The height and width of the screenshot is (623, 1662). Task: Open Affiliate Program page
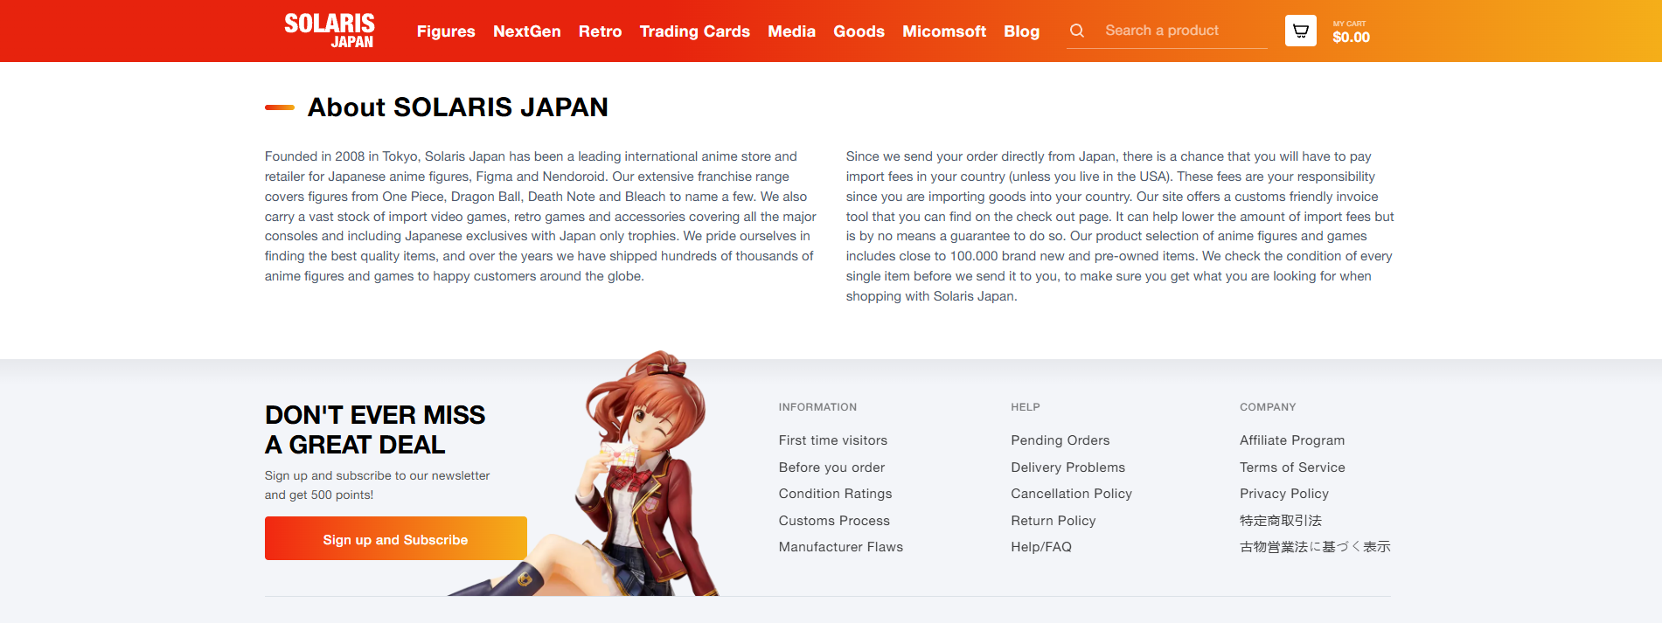[1292, 440]
